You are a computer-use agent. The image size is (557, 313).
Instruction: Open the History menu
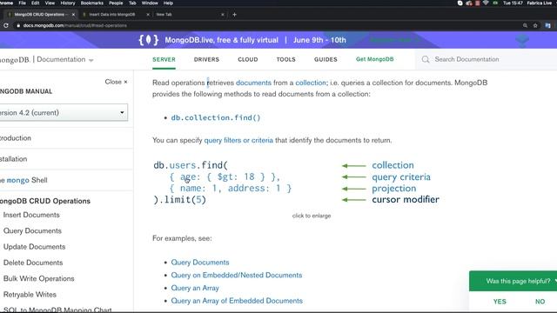pos(68,3)
